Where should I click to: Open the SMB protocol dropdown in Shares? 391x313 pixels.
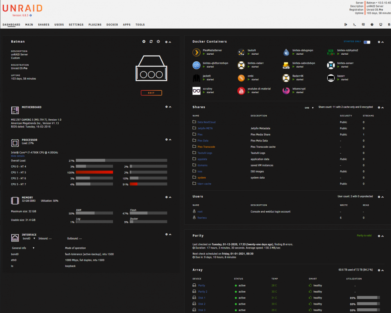click(x=309, y=108)
